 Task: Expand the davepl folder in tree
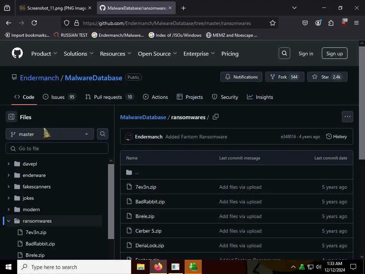pyautogui.click(x=9, y=164)
